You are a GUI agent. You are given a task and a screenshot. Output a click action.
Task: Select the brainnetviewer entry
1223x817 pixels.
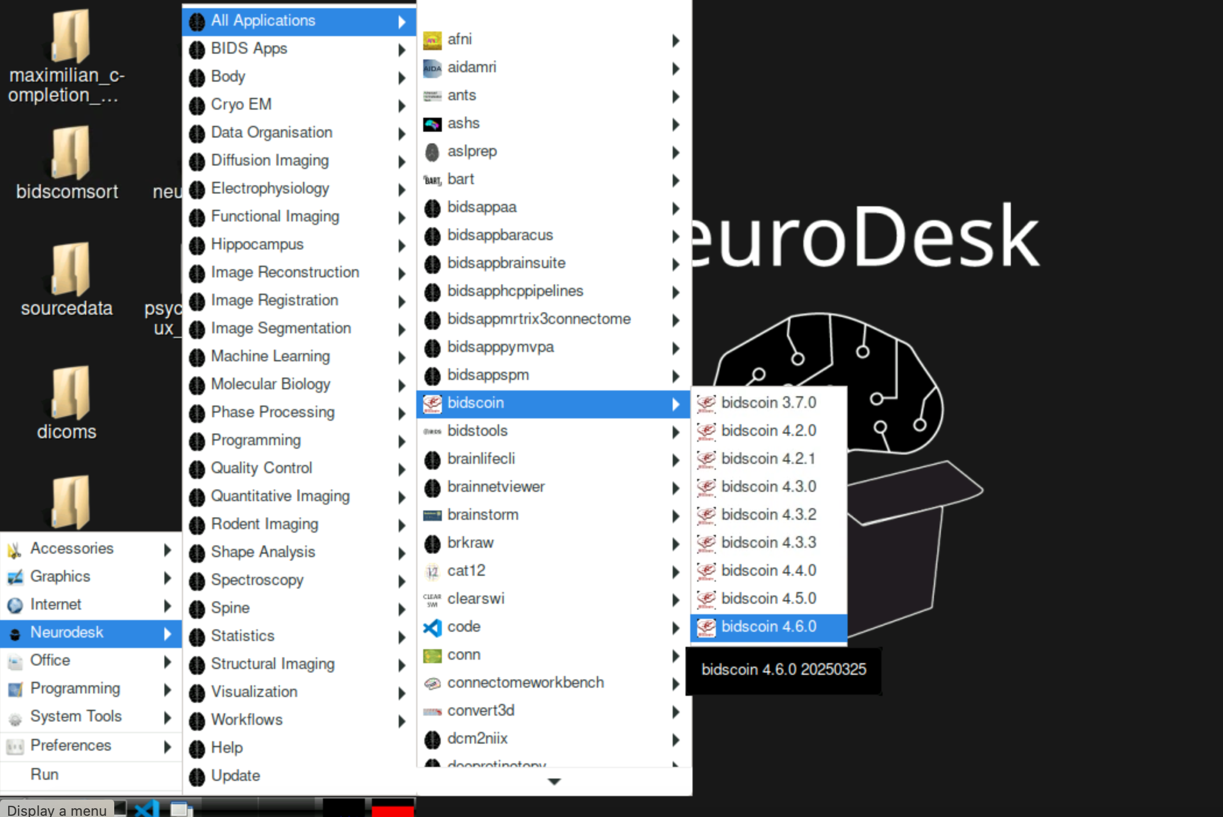coord(553,487)
